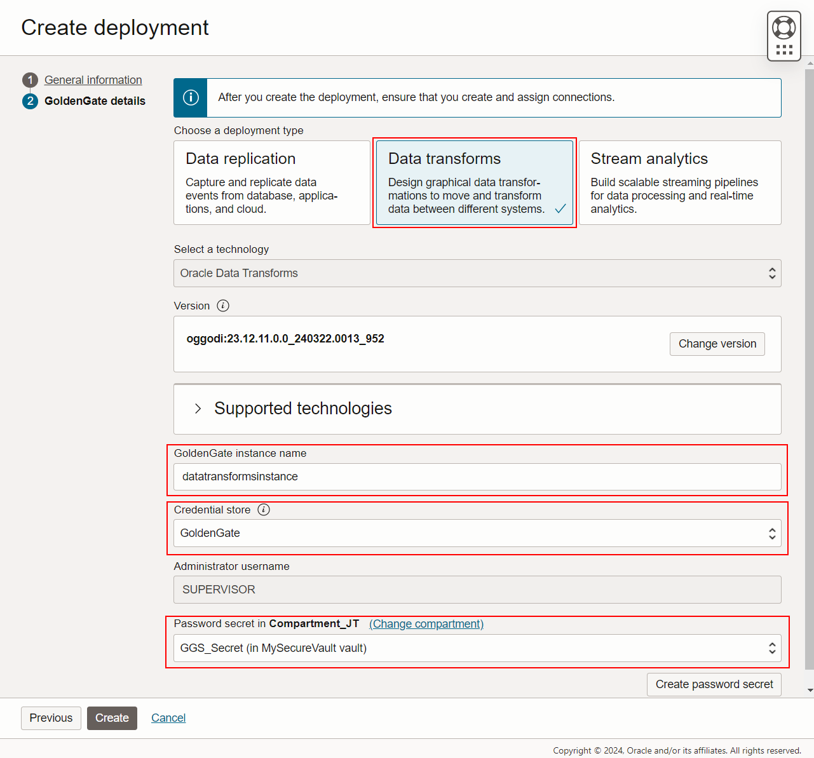Click the step 2 circle indicator
The height and width of the screenshot is (758, 814).
30,101
